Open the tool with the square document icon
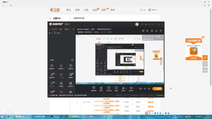 (x=70, y=84)
